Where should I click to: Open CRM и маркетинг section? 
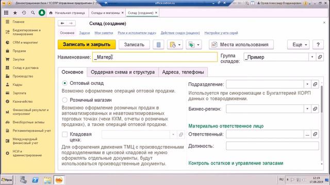point(25,43)
